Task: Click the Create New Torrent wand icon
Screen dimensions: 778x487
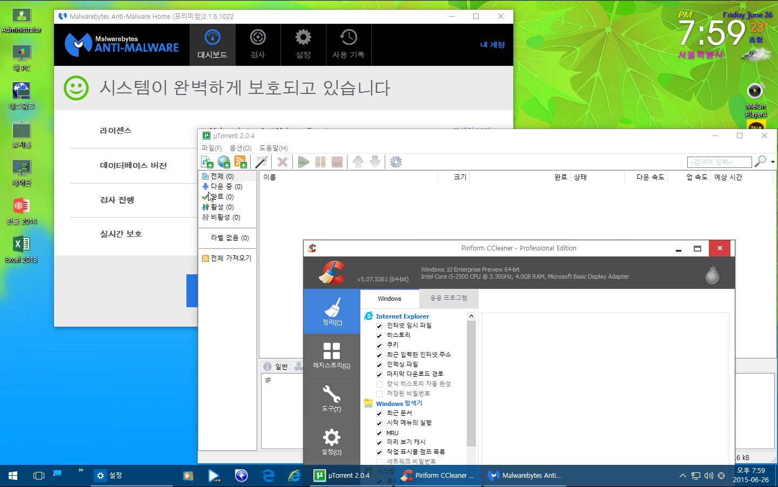Action: point(261,162)
